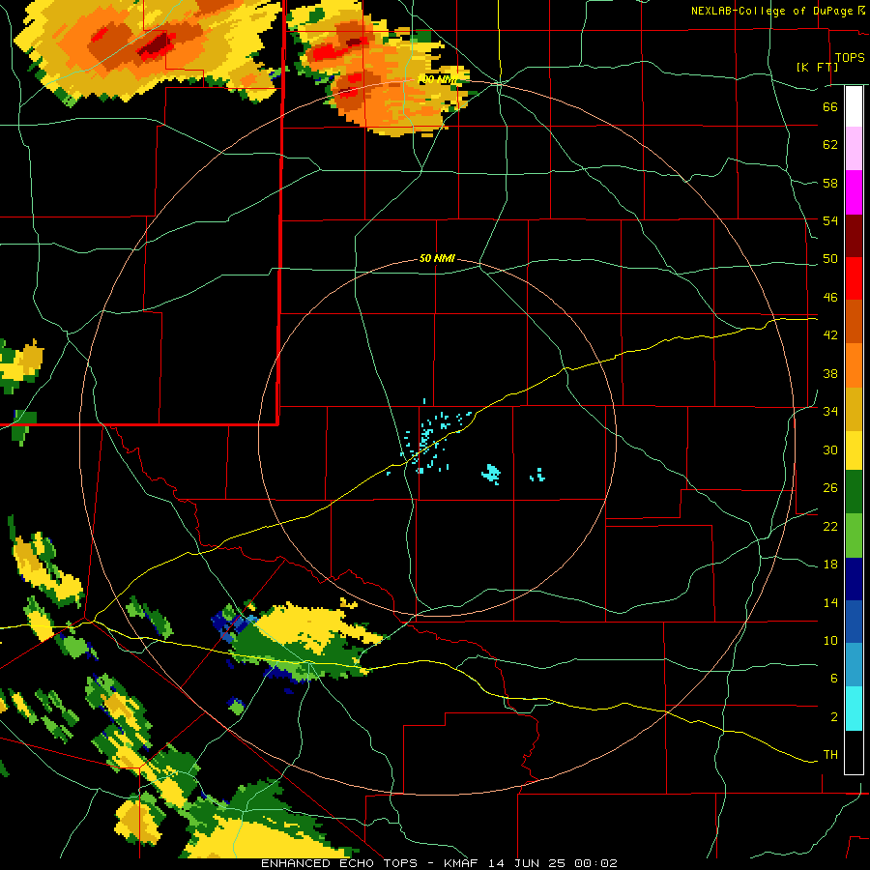Click the 14 legend value

click(830, 602)
